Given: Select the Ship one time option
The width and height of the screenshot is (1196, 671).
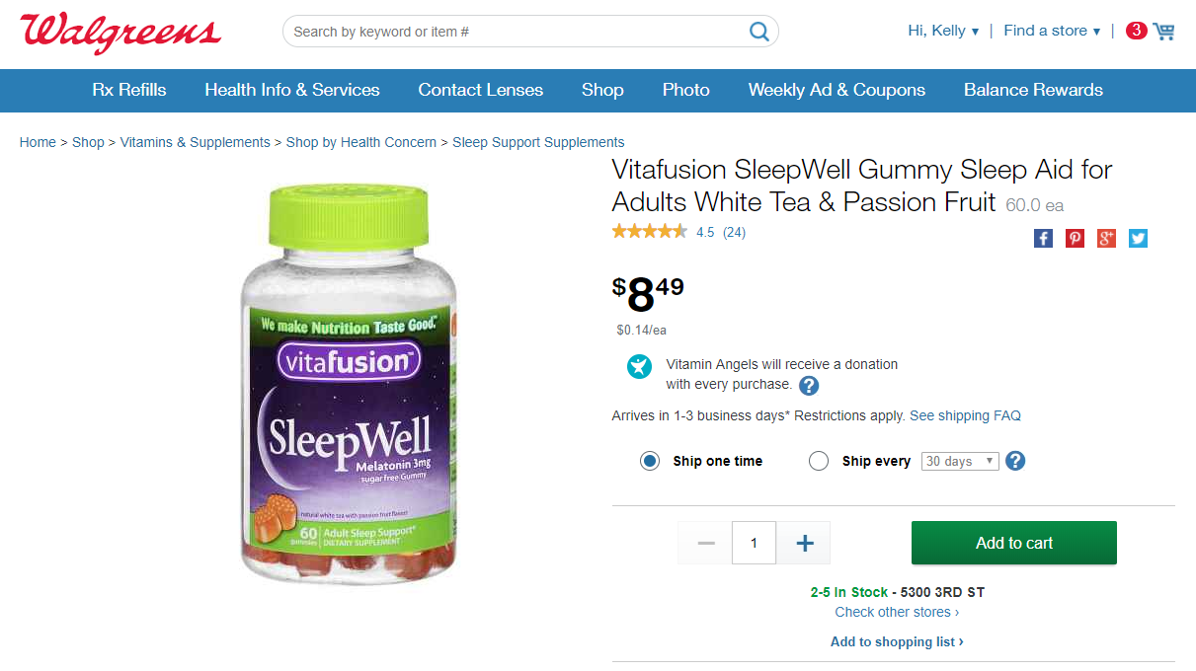Looking at the screenshot, I should [650, 461].
